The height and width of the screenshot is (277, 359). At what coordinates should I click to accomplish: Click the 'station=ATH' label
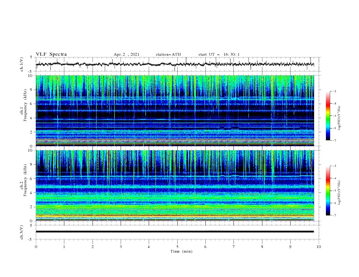point(168,54)
